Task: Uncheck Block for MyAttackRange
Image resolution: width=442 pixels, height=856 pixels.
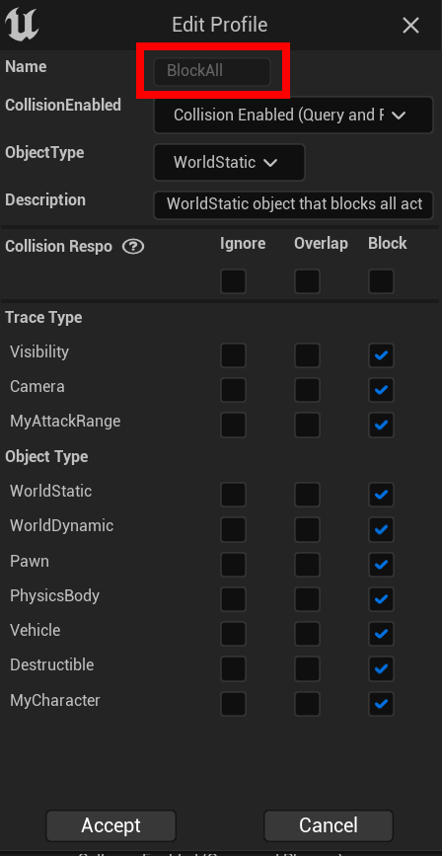Action: [x=381, y=426]
